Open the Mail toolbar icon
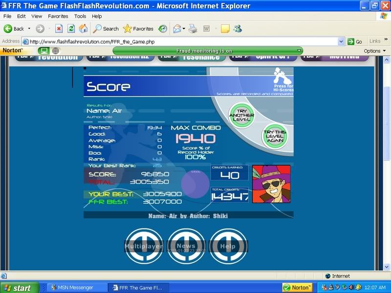 [x=176, y=29]
